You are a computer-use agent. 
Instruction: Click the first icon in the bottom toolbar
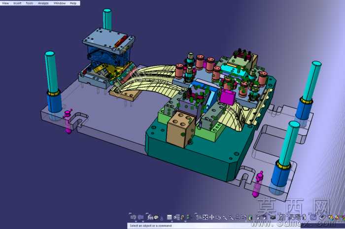133,217
